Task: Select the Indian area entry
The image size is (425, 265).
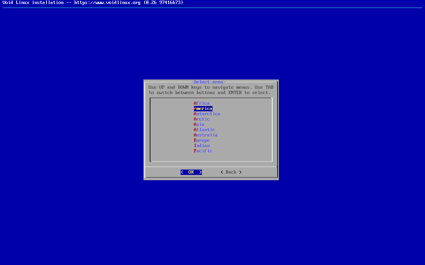Action: click(202, 146)
